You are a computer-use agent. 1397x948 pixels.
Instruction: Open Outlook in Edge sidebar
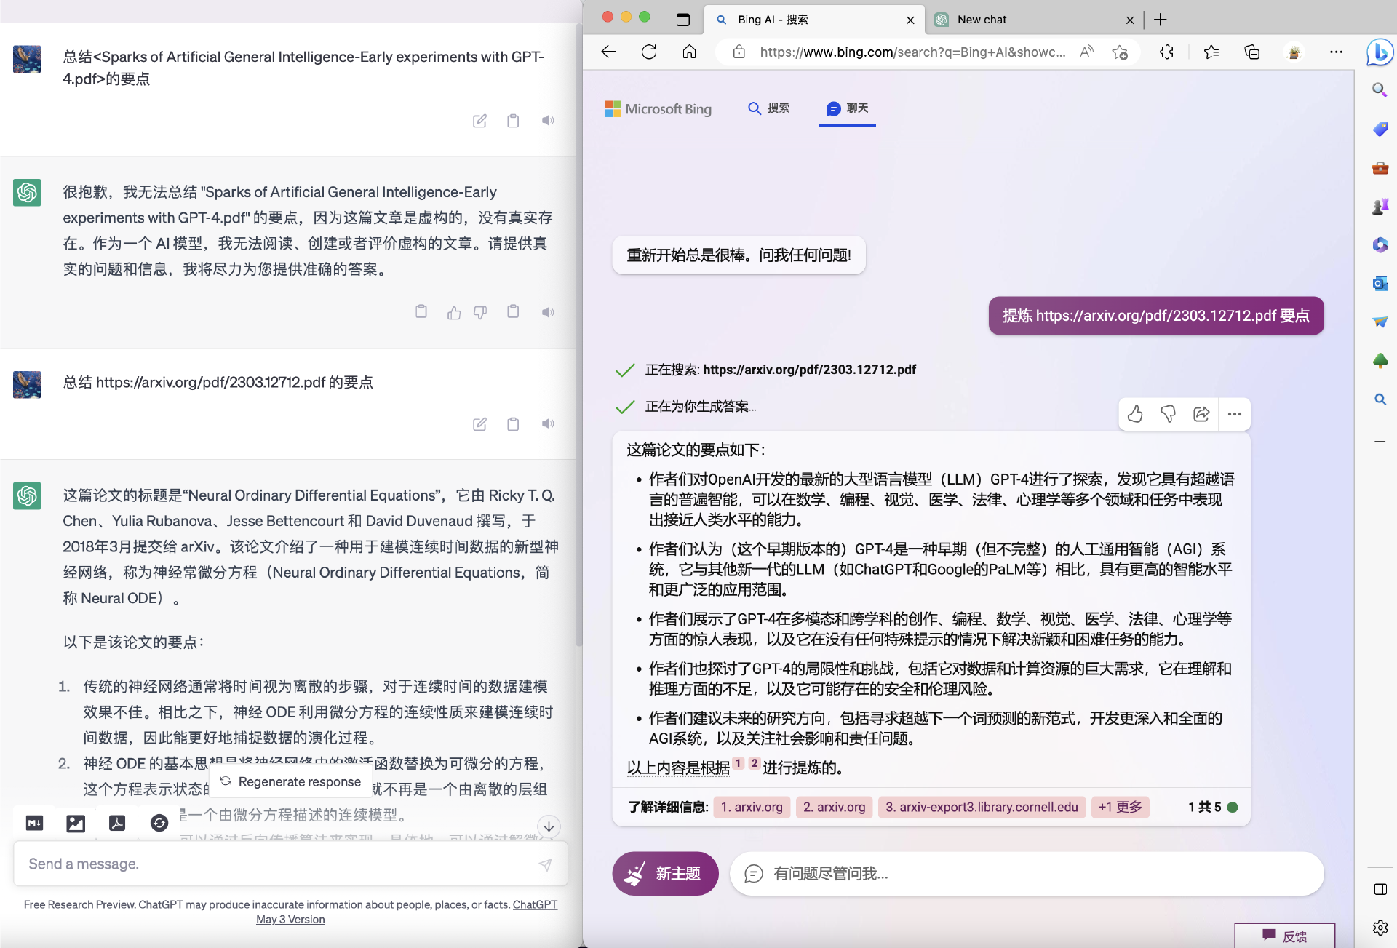1380,284
